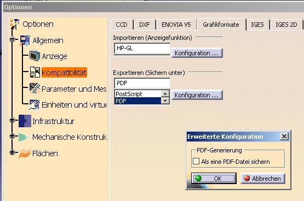Click the Abbrechen button
Image resolution: width=304 pixels, height=201 pixels.
click(x=263, y=178)
